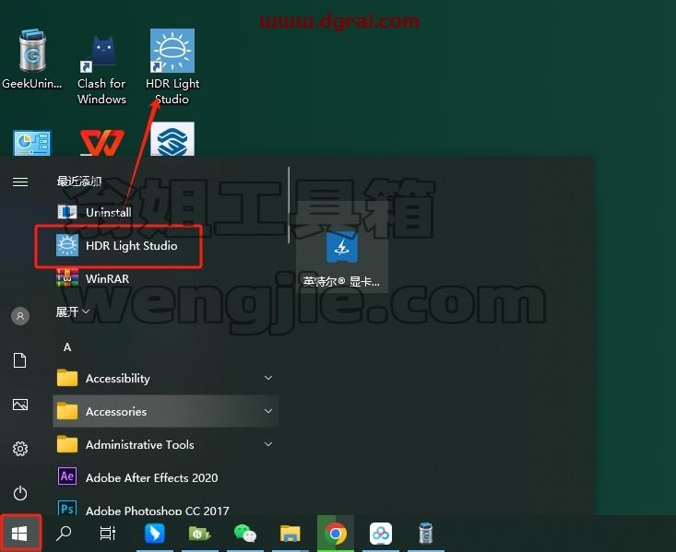Open the Clash for Windows desktop icon
This screenshot has width=676, height=552.
coord(101,68)
